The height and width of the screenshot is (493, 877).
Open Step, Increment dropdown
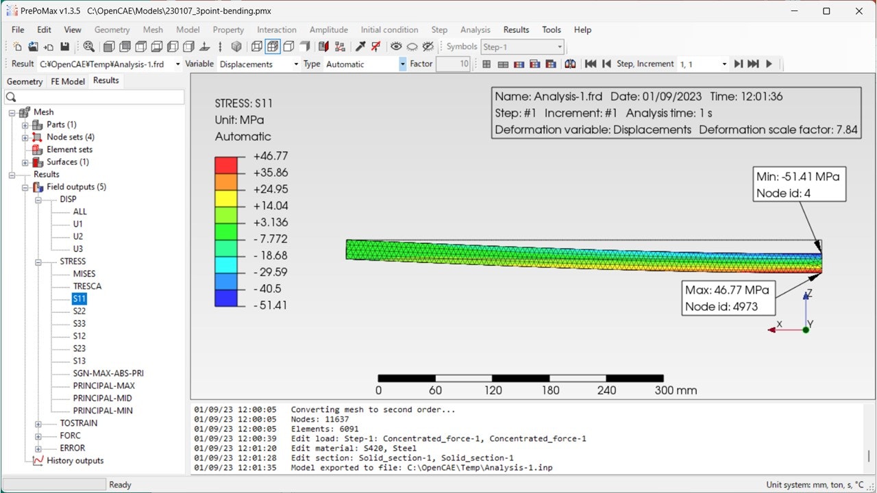pos(724,64)
